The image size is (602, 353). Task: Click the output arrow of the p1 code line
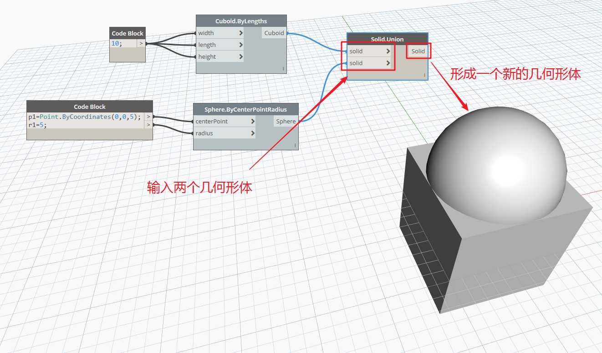148,117
